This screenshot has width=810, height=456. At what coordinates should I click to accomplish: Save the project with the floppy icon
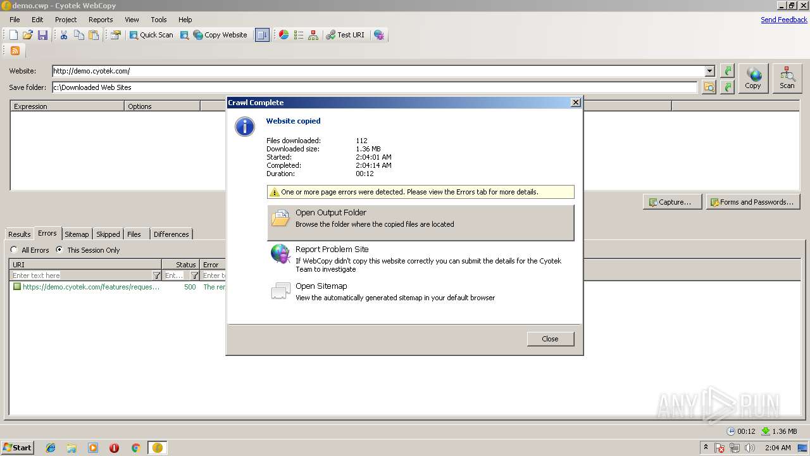tap(43, 35)
